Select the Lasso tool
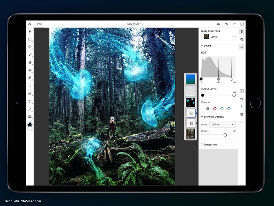Viewport: 274px width, 206px height. [30, 47]
